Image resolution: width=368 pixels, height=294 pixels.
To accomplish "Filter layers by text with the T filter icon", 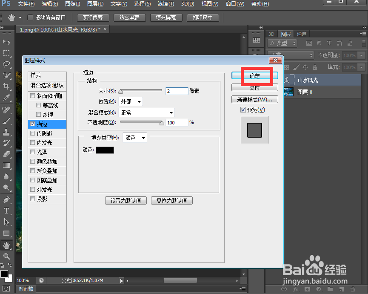I will pos(329,43).
